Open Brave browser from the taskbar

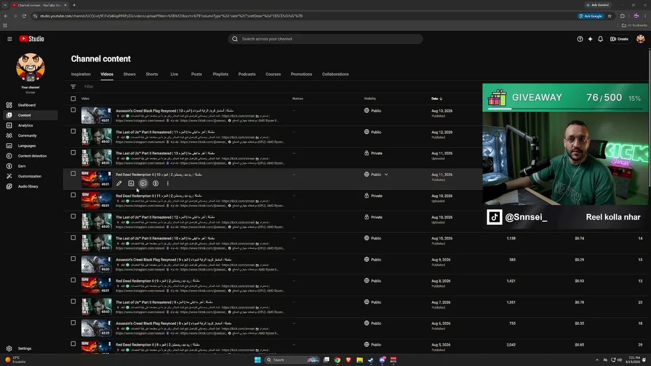click(x=348, y=360)
